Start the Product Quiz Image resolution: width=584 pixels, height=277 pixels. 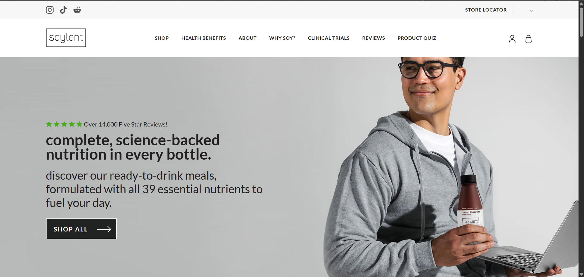417,38
